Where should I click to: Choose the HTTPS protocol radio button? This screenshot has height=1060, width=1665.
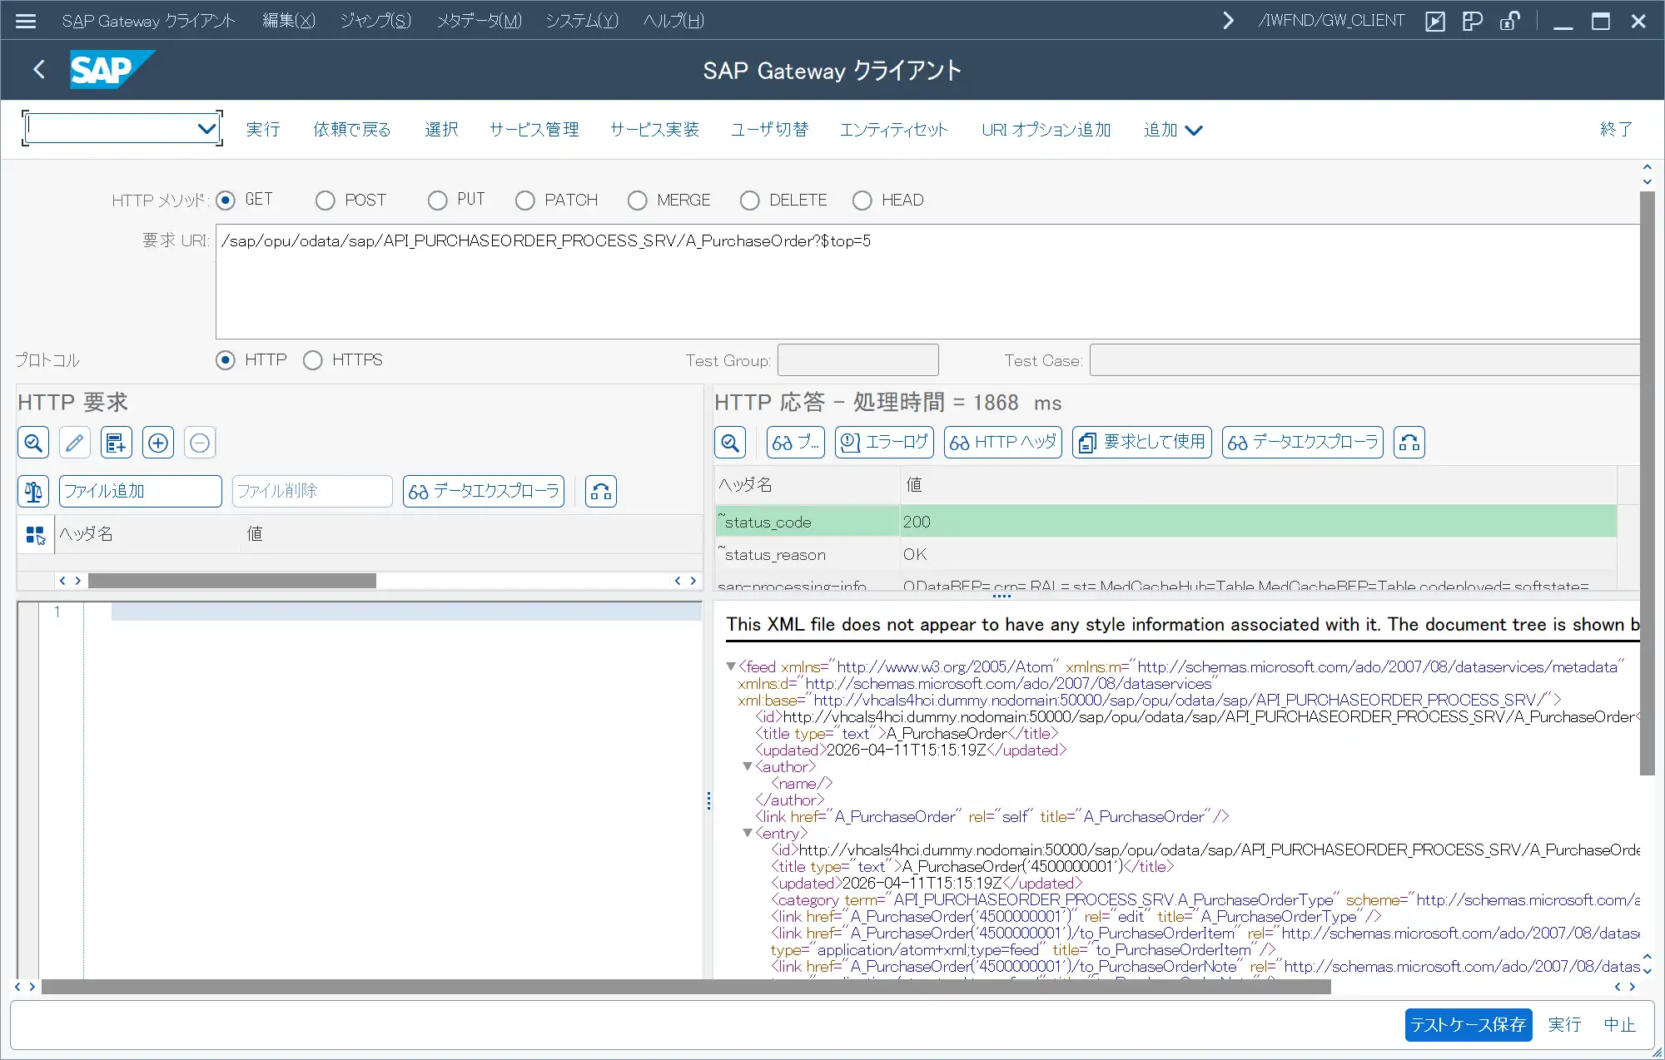coord(313,360)
